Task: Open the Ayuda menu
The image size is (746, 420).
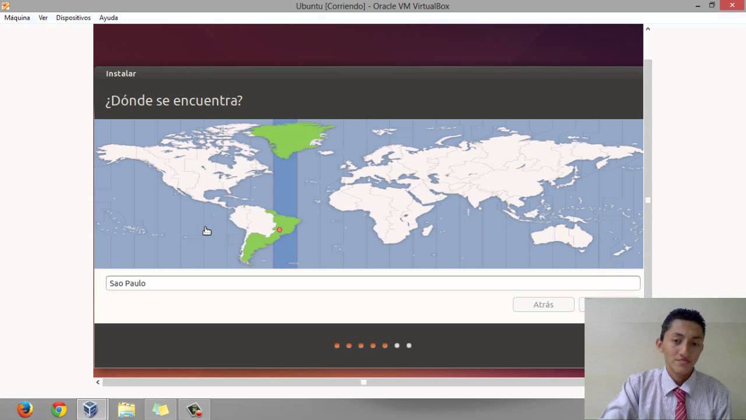Action: click(108, 17)
